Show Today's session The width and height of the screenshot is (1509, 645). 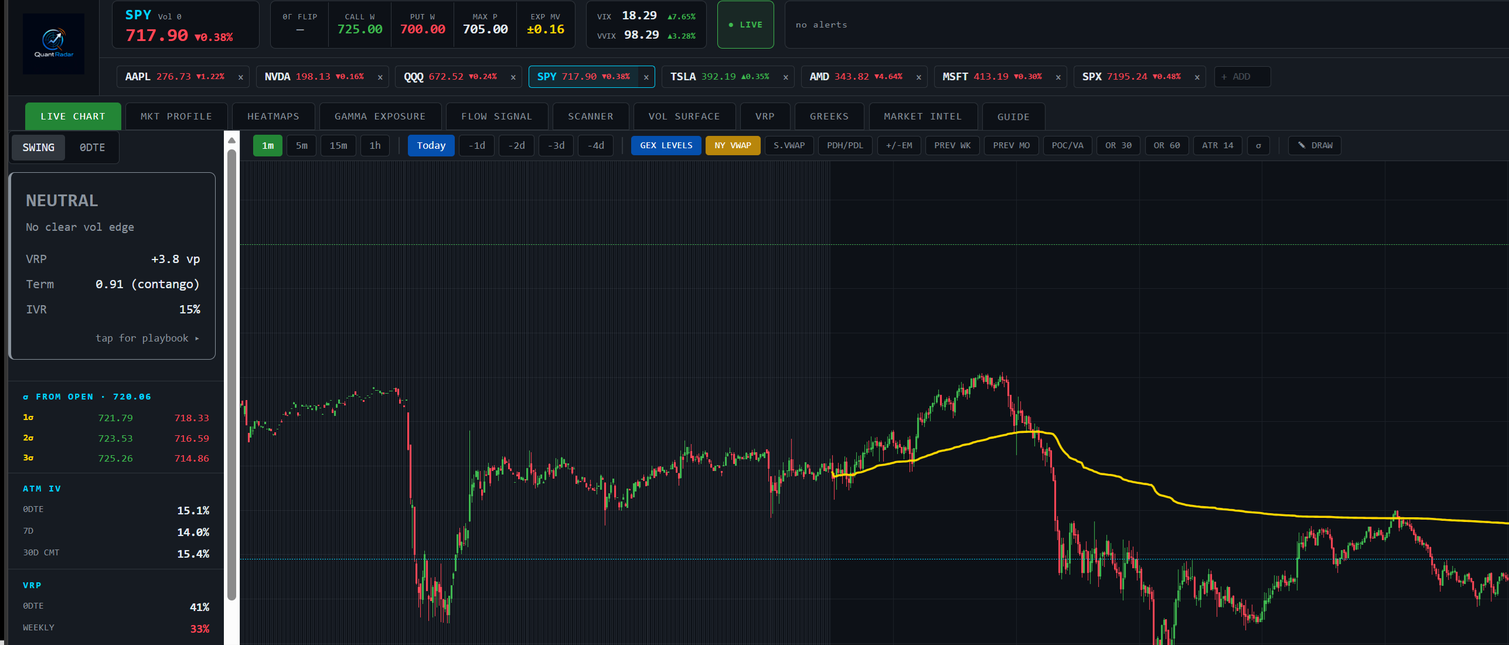(431, 146)
